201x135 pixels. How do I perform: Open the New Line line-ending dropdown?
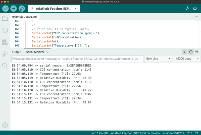click(x=158, y=59)
